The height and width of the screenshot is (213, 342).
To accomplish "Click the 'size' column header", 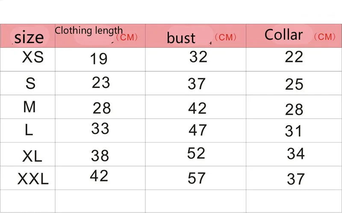I will pyautogui.click(x=29, y=38).
